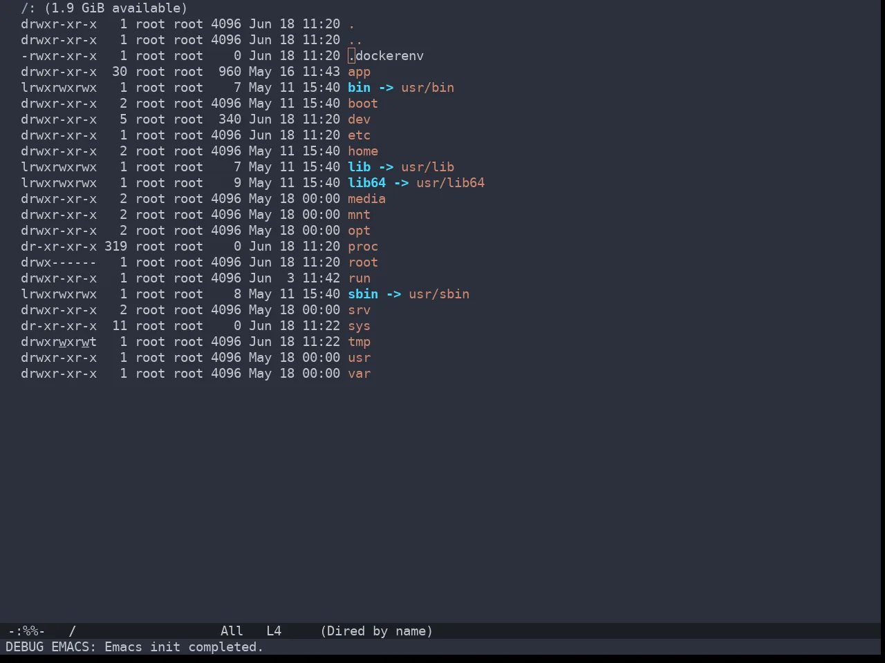
Task: Click link count 319 in proc row
Action: click(x=115, y=247)
